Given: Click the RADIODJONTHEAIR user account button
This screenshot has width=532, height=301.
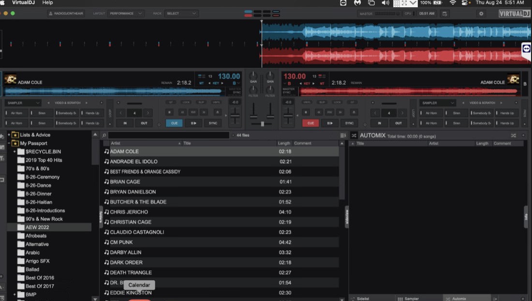Looking at the screenshot, I should point(66,14).
